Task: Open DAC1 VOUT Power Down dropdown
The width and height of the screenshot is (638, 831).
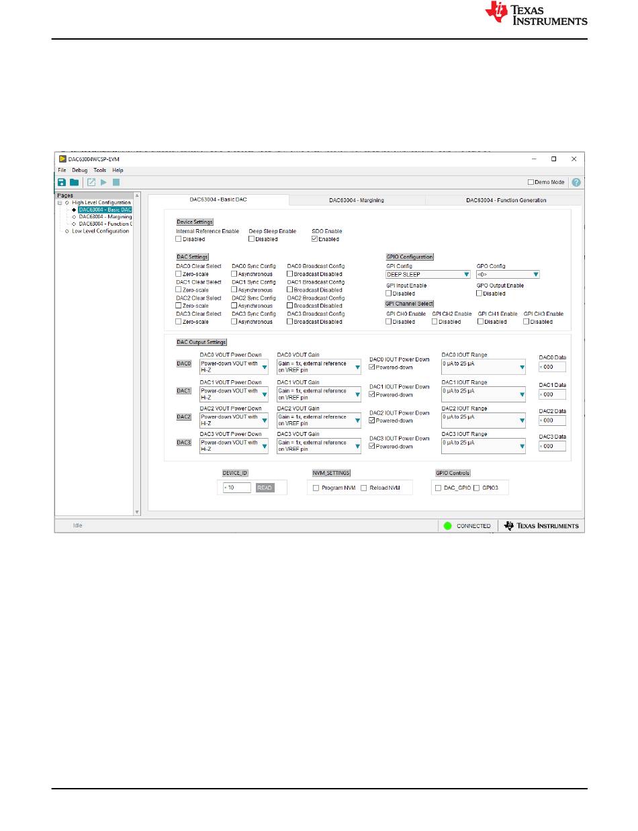Action: click(x=234, y=394)
